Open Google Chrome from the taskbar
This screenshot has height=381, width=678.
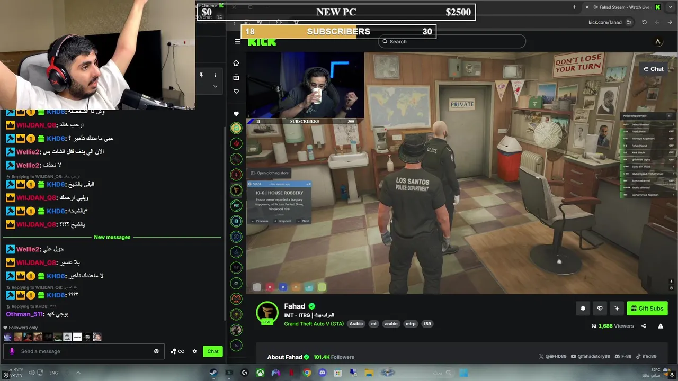point(307,373)
